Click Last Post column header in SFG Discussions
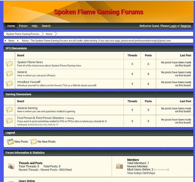This screenshot has width=195, height=182. point(186,55)
